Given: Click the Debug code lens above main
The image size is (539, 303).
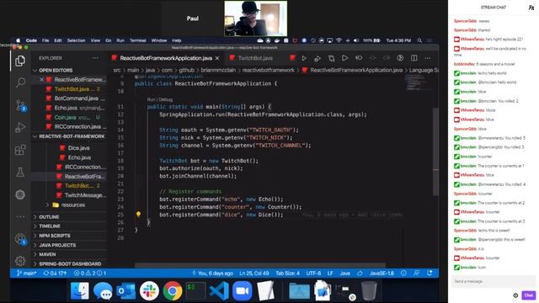Looking at the screenshot, I should tap(166, 99).
